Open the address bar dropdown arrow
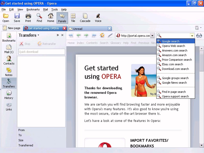This screenshot has width=204, height=153. (152, 36)
